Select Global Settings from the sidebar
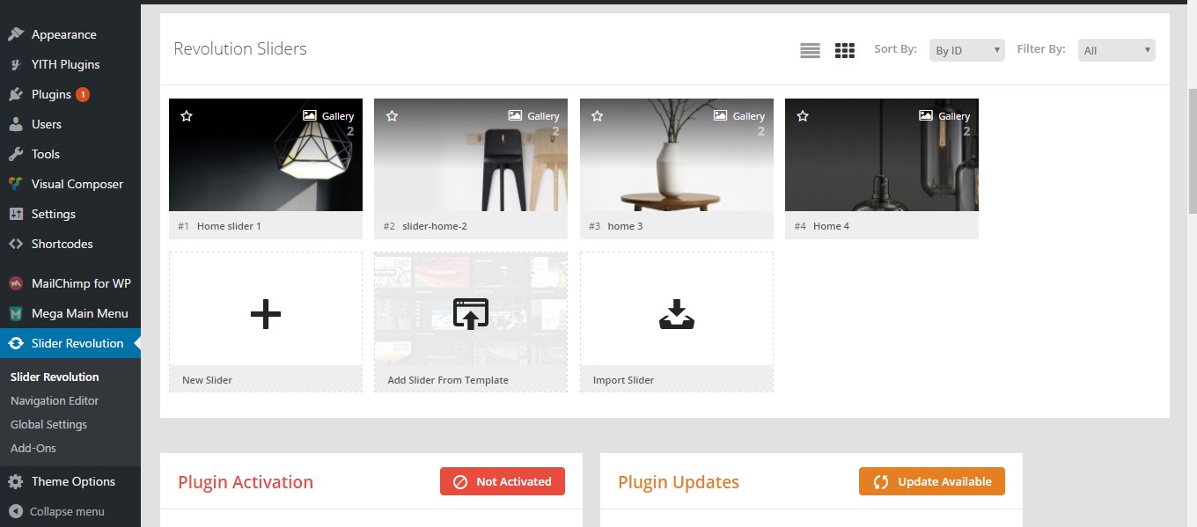Viewport: 1197px width, 527px height. [x=48, y=424]
